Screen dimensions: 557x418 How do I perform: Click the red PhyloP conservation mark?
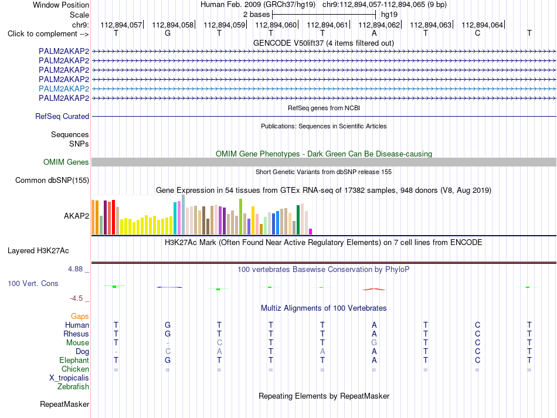373,290
